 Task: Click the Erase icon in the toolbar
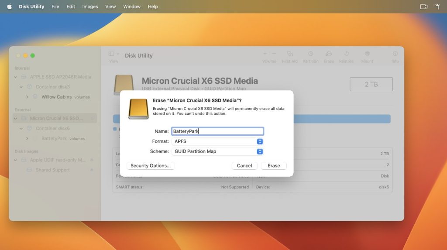click(329, 54)
